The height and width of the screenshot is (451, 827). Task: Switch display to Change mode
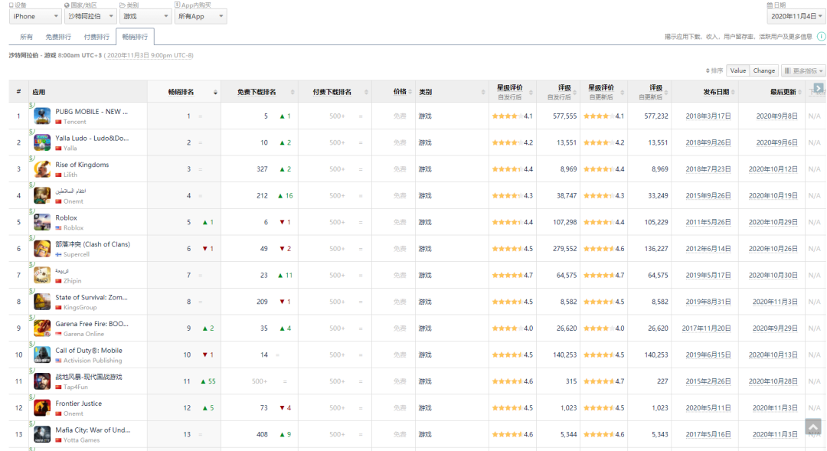[763, 70]
